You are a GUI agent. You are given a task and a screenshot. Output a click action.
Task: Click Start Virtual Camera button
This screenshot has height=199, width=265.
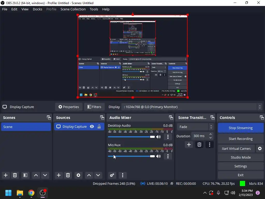tap(236, 148)
